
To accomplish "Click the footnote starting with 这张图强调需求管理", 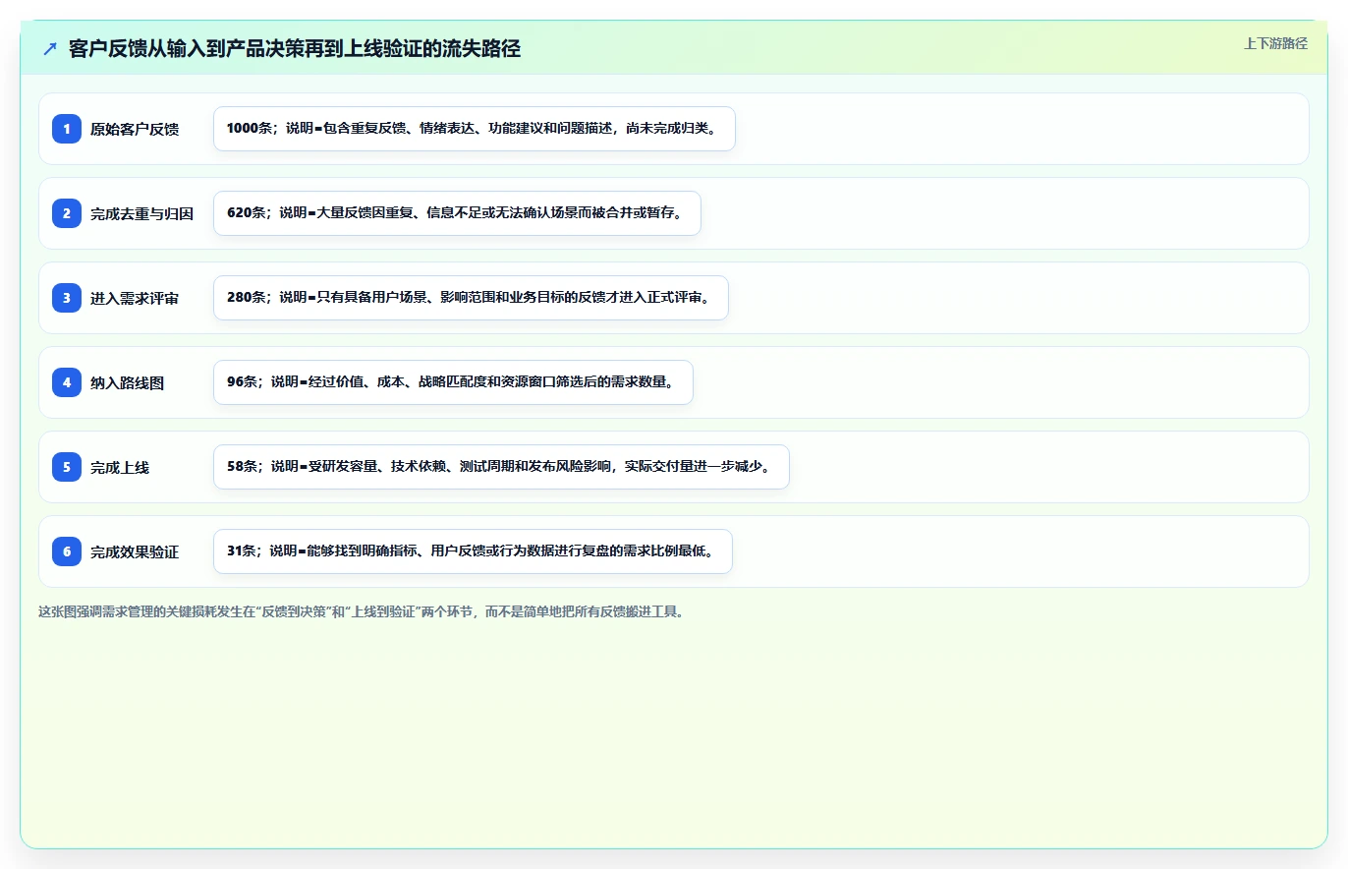I will [361, 611].
